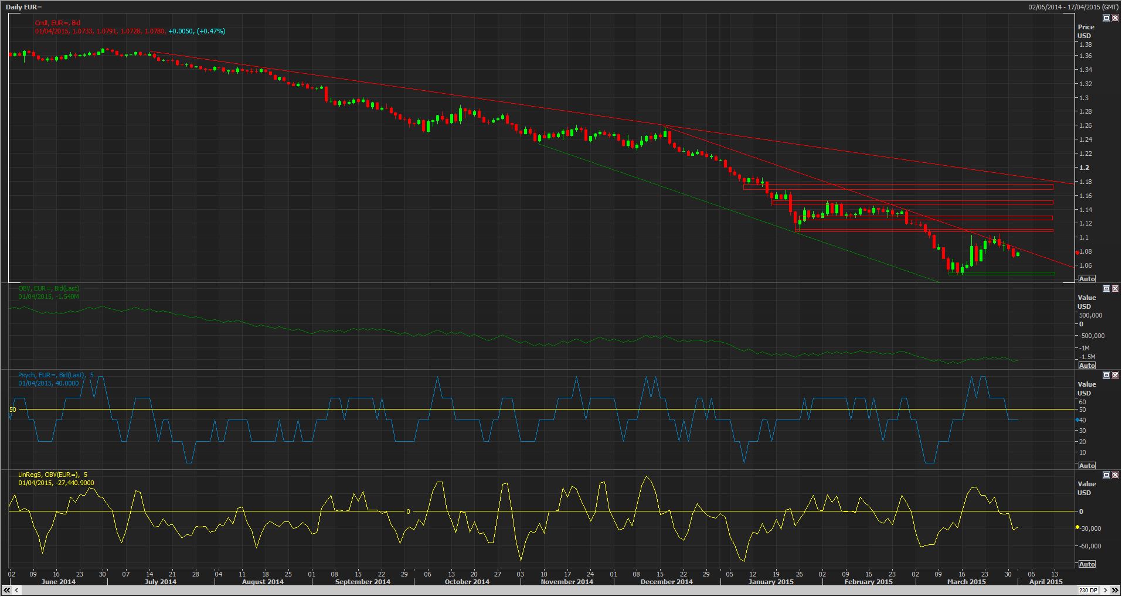1122x597 pixels.
Task: Maximize the OBV indicator pane
Action: click(1107, 289)
